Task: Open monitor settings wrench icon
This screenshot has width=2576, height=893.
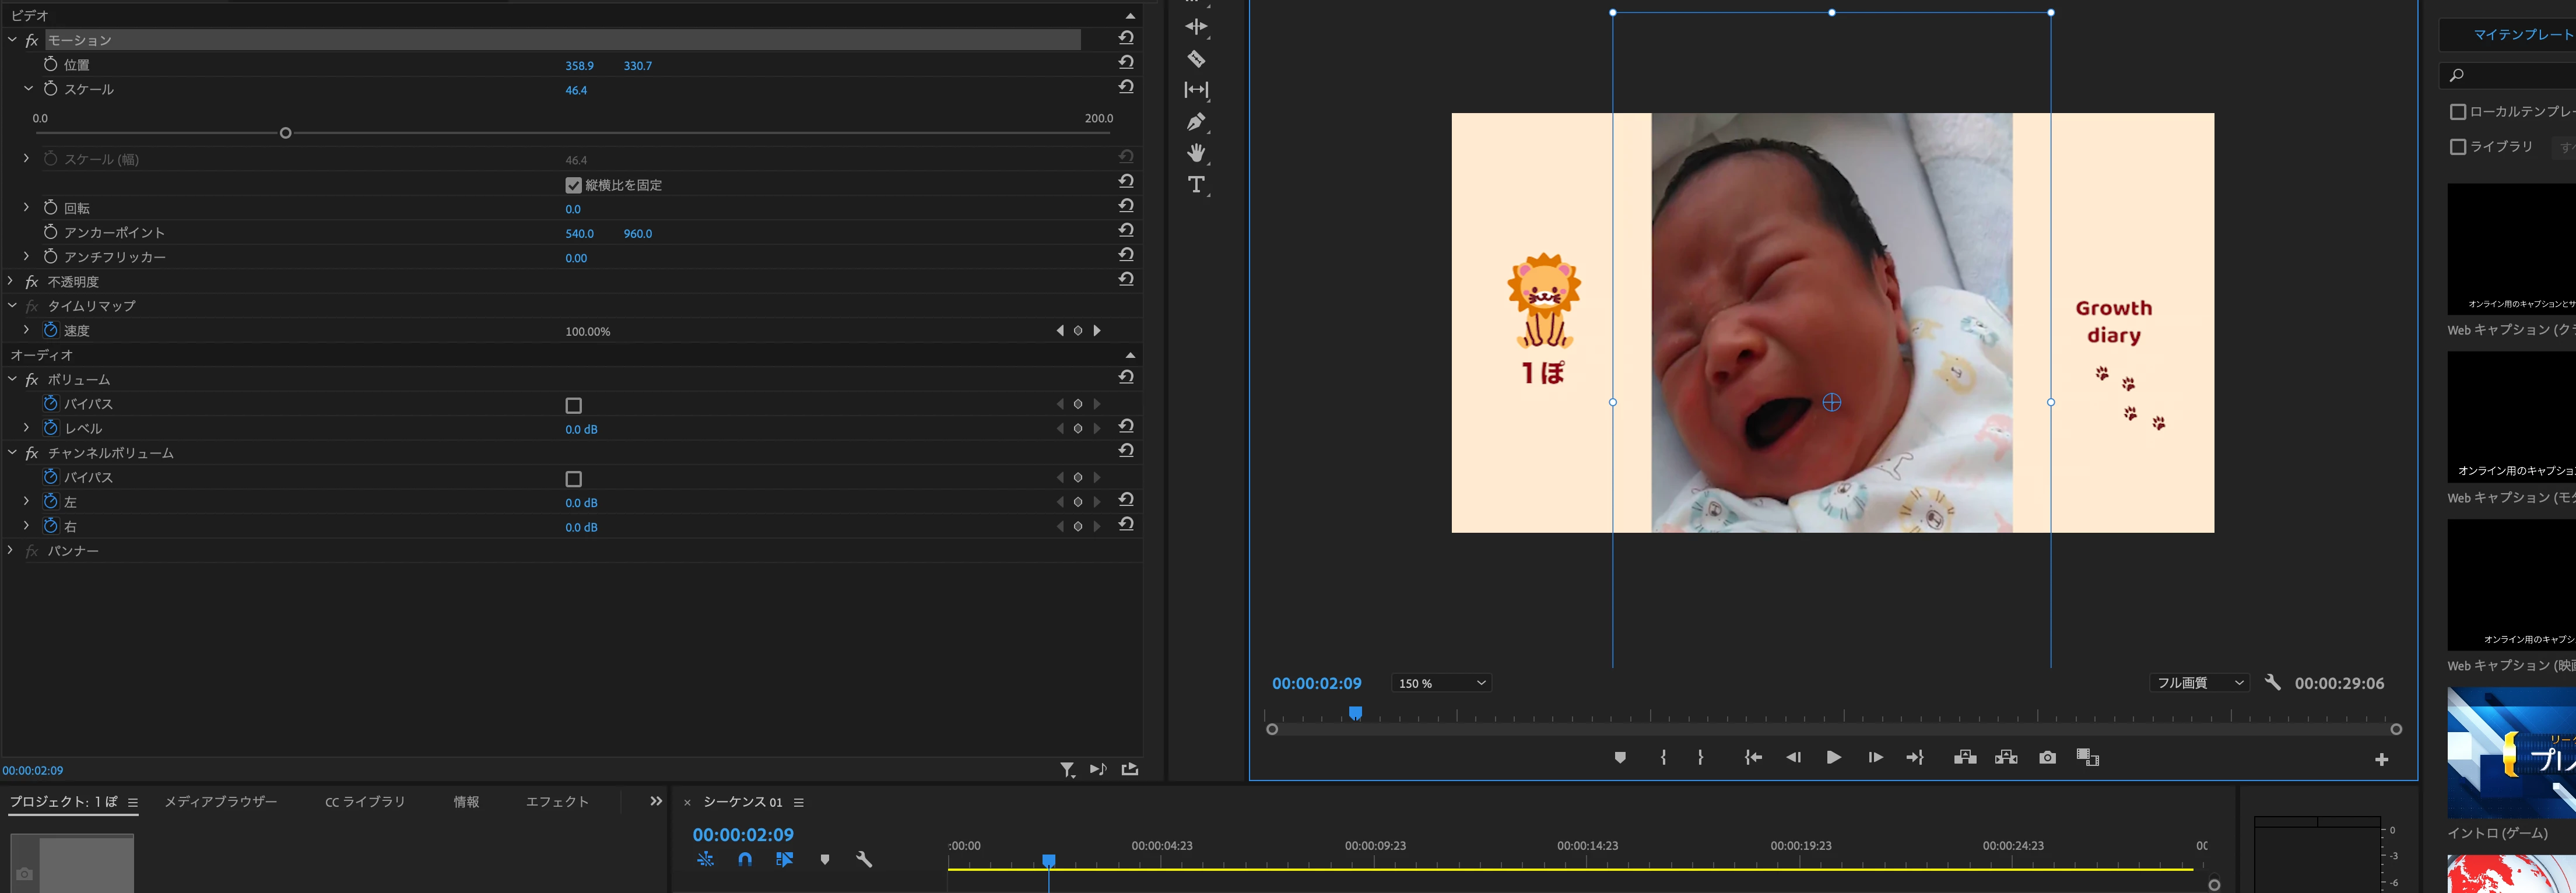Action: coord(2272,683)
